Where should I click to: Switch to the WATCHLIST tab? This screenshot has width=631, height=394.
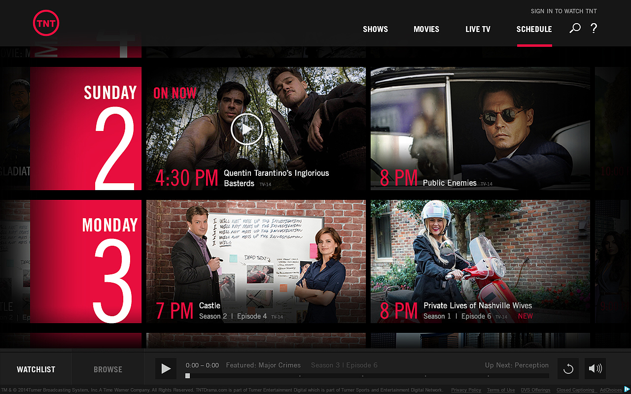coord(35,368)
